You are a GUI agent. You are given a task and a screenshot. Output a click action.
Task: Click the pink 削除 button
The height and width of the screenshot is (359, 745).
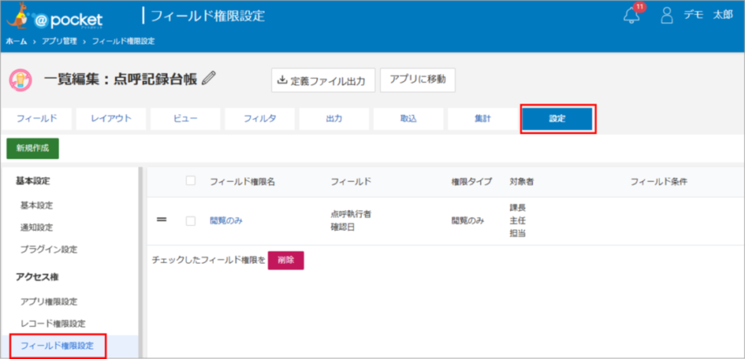click(286, 261)
